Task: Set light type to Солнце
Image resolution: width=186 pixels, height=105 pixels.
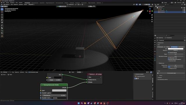Action: pyautogui.click(x=167, y=47)
